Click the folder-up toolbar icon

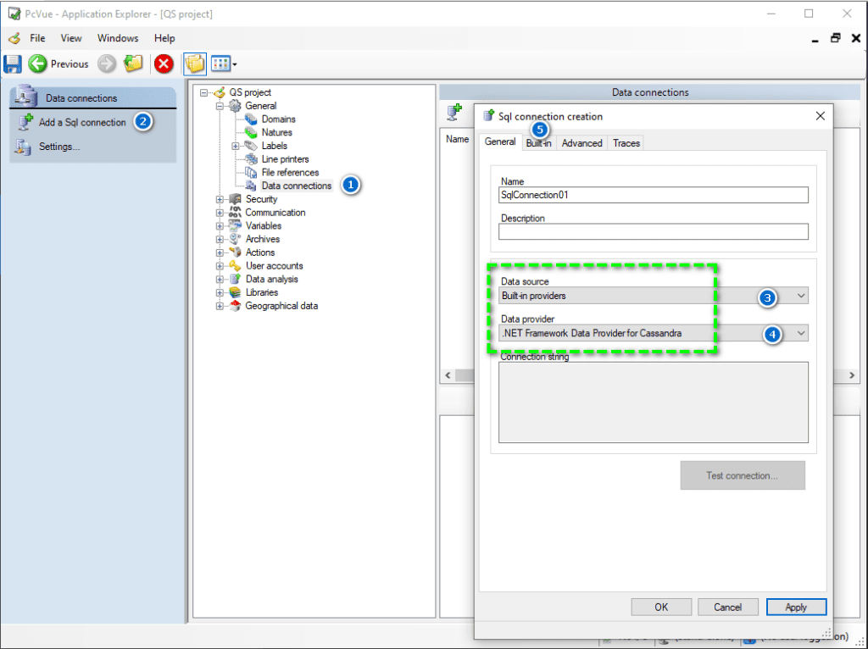(133, 64)
